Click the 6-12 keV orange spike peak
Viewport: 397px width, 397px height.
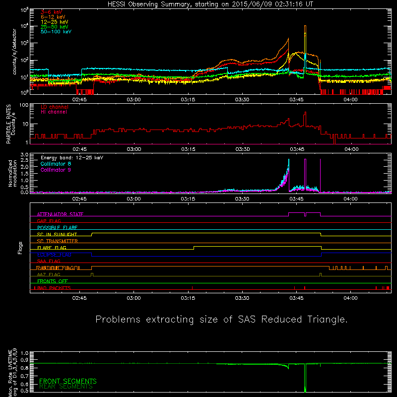(305, 26)
